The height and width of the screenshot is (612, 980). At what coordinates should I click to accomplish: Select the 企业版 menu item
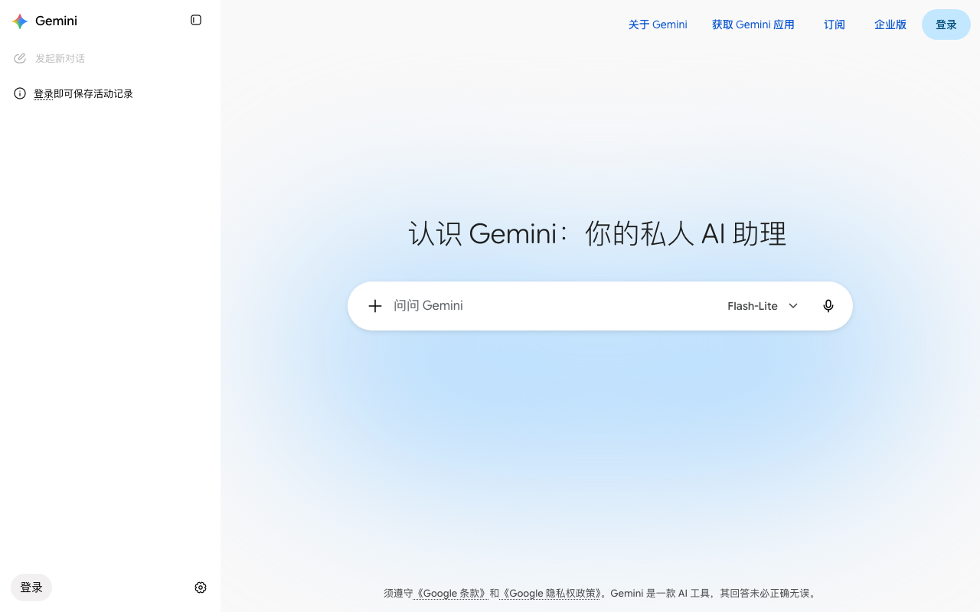[x=890, y=24]
